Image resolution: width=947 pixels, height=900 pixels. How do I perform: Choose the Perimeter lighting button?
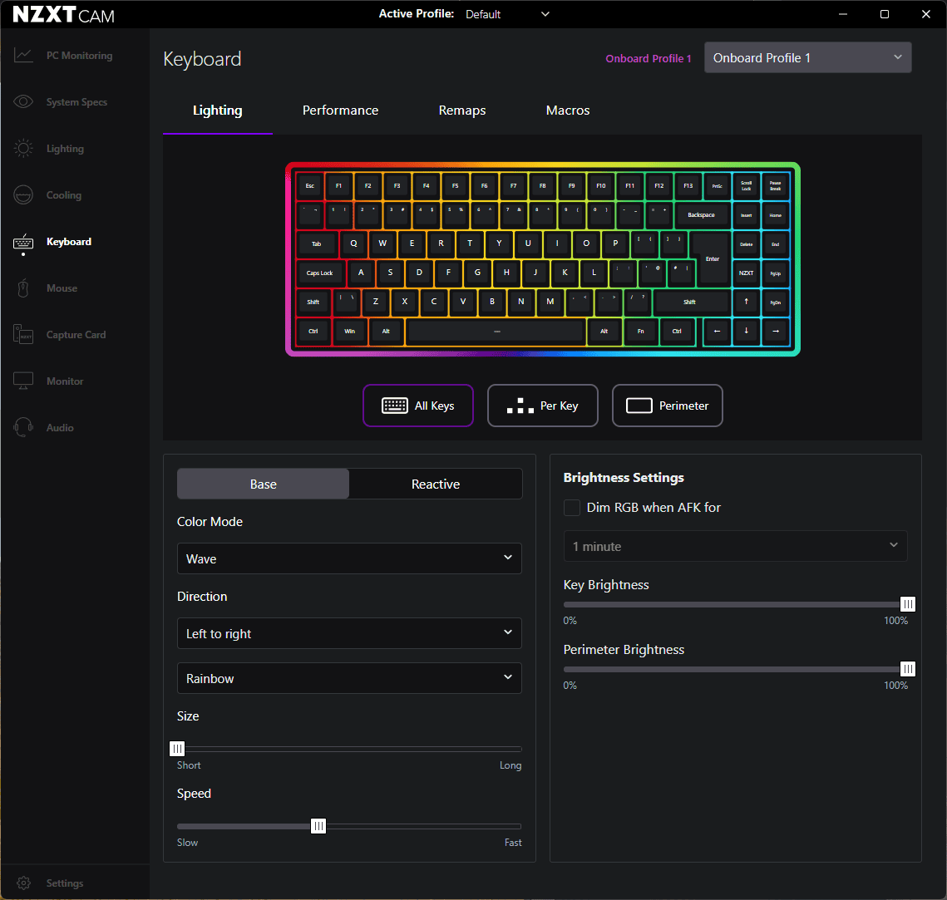668,406
